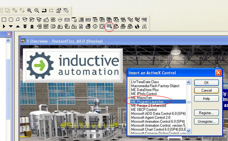Viewport: 228px width, 141px height.
Task: Select the diamond up/down cursor tool
Action: coord(60,20)
